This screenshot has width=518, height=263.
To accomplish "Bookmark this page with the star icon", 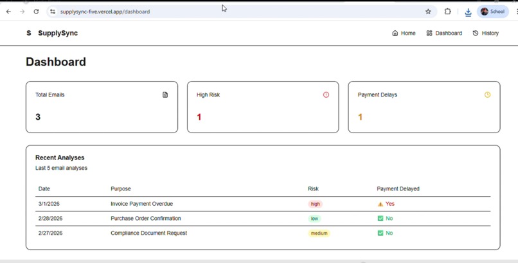I will 428,12.
